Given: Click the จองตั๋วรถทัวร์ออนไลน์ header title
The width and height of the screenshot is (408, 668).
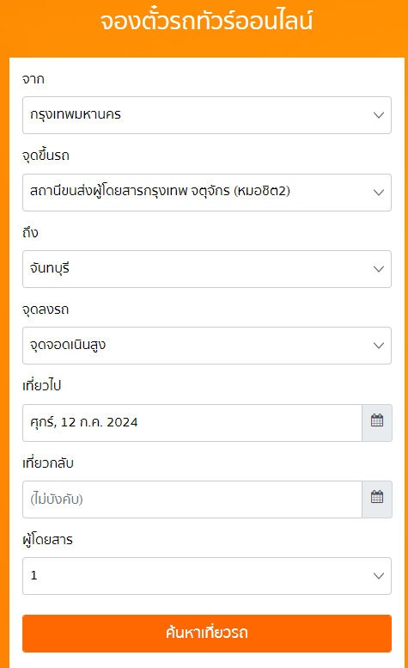Looking at the screenshot, I should point(207,21).
